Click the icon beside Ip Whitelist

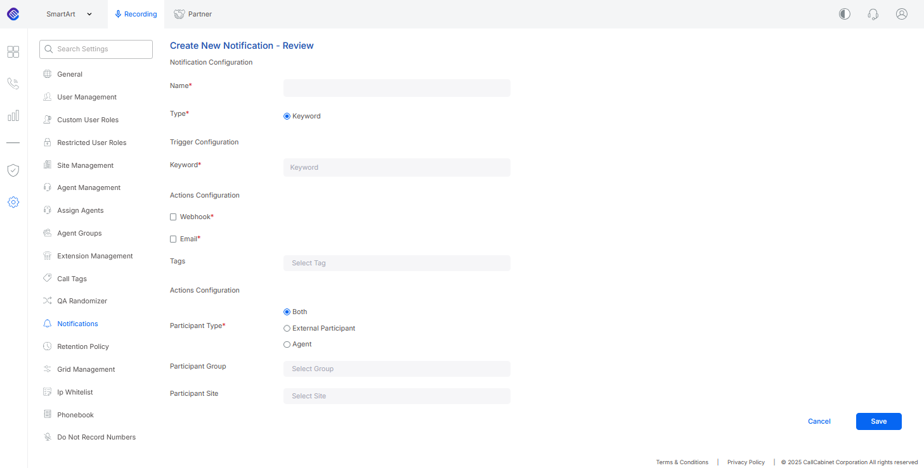[48, 392]
